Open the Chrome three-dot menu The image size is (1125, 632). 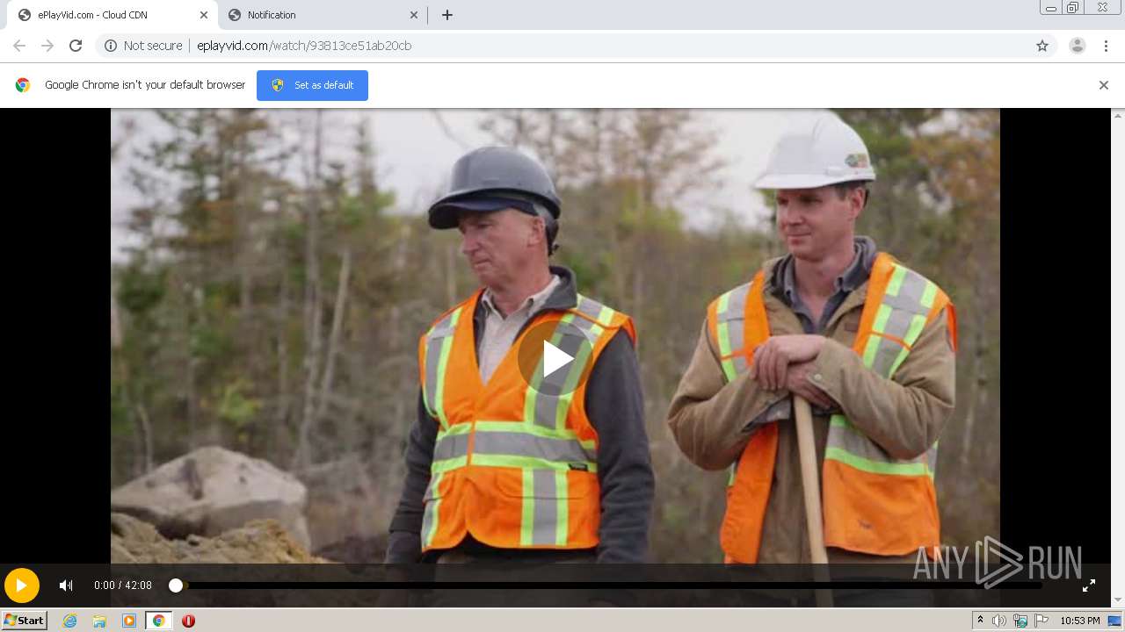(x=1107, y=46)
